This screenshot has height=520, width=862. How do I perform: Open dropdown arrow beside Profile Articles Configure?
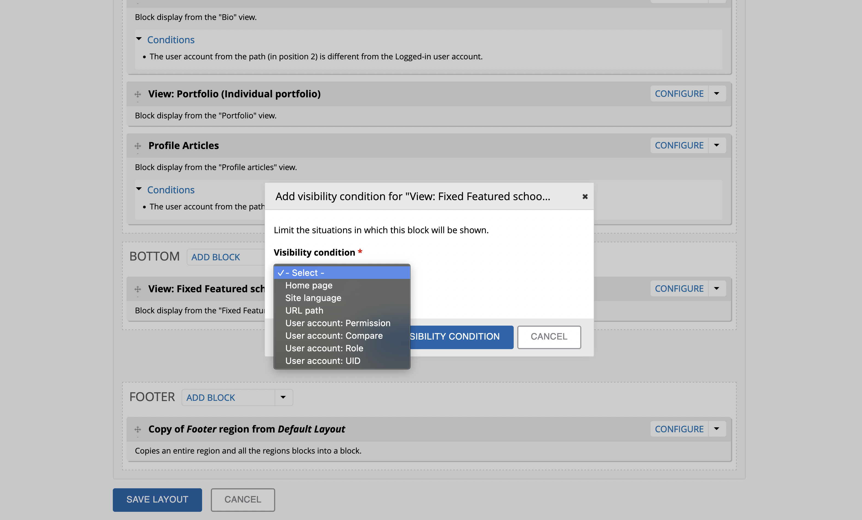tap(717, 145)
